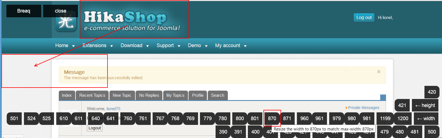Choose the 400 breakpoint button

(x=255, y=132)
